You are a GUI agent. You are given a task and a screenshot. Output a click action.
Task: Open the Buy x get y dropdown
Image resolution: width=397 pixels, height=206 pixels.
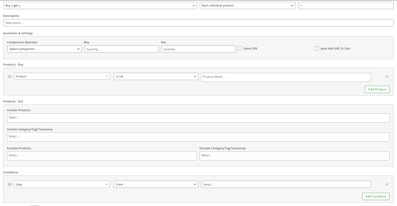(x=100, y=5)
